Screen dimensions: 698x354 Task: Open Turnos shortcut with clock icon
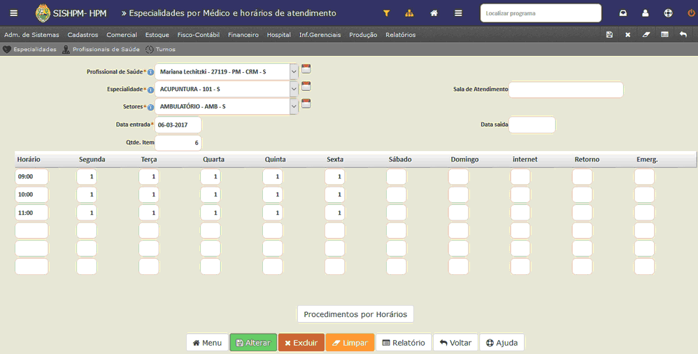(160, 50)
